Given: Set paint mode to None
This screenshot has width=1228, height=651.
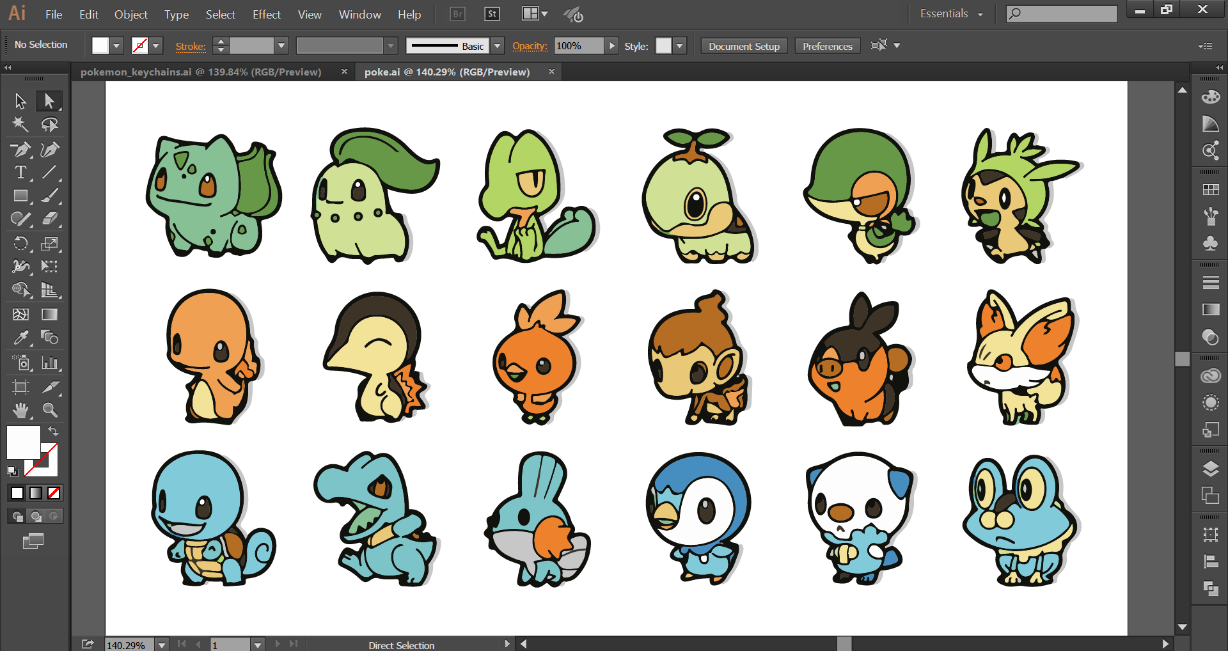Looking at the screenshot, I should point(54,493).
